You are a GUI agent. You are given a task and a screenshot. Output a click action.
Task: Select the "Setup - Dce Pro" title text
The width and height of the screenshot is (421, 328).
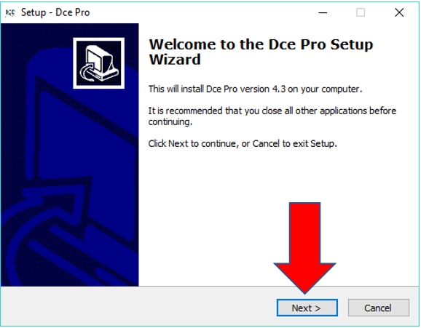pyautogui.click(x=55, y=12)
